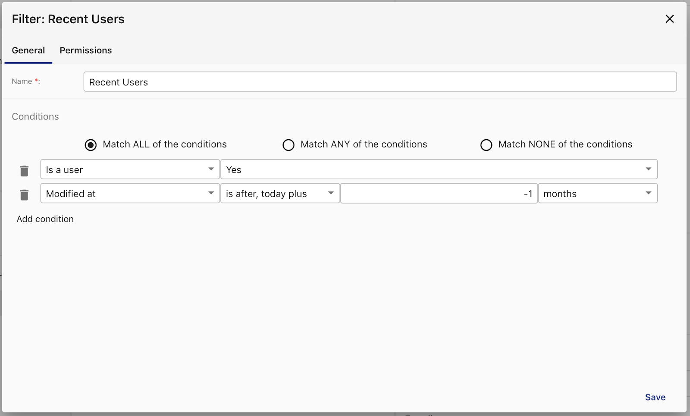Enable Match NONE of the conditions

point(486,145)
